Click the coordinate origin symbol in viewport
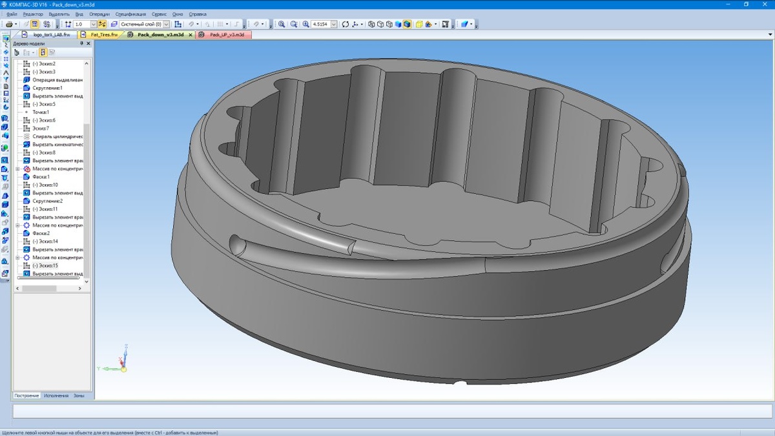This screenshot has width=775, height=436. [123, 369]
